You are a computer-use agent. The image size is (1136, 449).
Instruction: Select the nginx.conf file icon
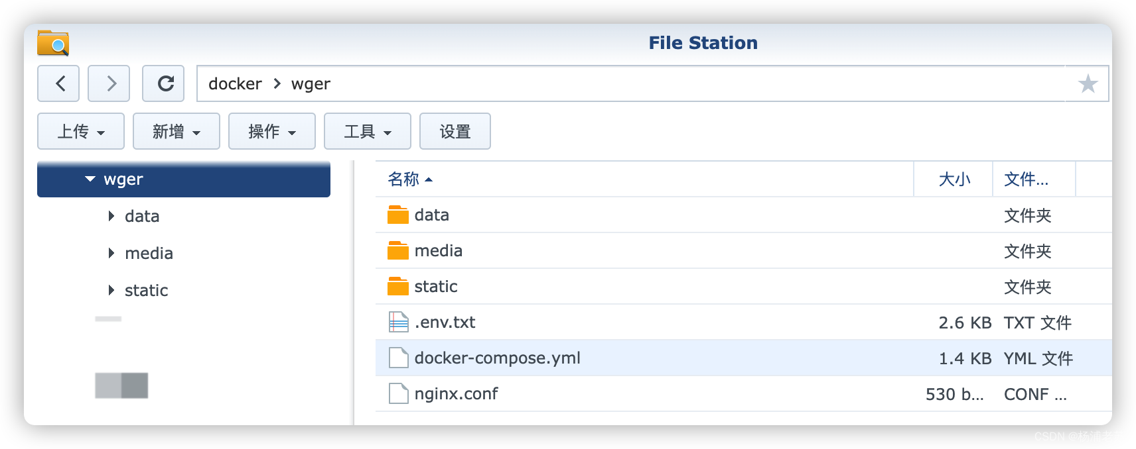click(x=398, y=393)
